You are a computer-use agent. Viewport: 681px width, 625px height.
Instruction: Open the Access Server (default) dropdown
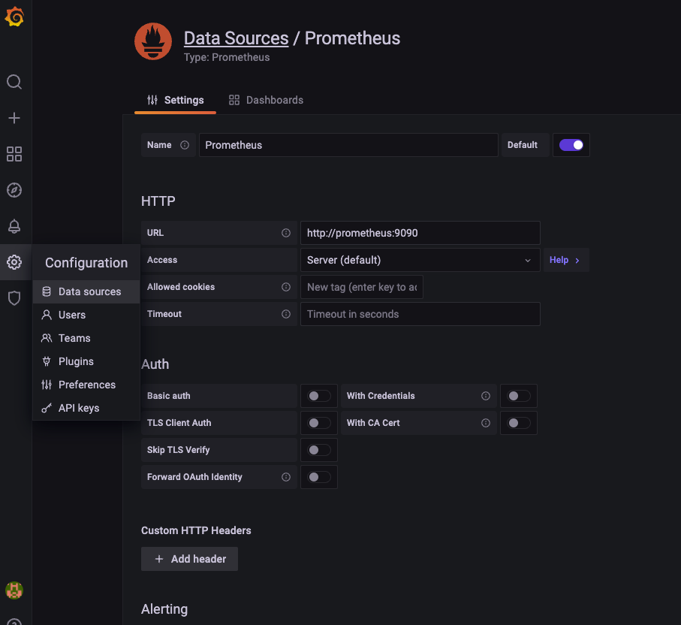420,260
